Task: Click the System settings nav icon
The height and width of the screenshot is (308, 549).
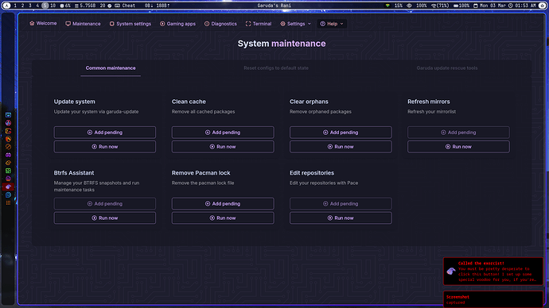Action: click(111, 24)
